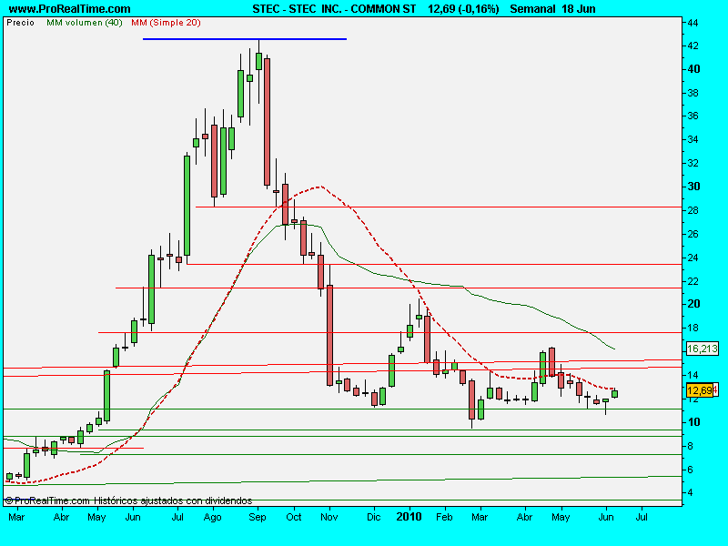728x546 pixels.
Task: Click the Nov month label on time axis
Action: tap(329, 517)
